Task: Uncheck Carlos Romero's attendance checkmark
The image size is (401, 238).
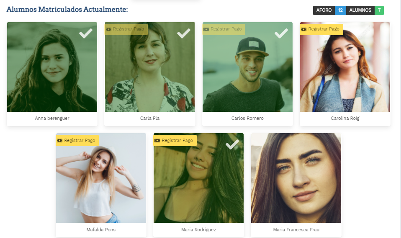Action: [x=281, y=33]
